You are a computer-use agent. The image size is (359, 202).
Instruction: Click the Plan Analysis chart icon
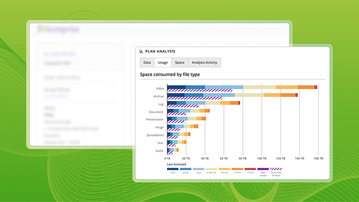[x=142, y=52]
